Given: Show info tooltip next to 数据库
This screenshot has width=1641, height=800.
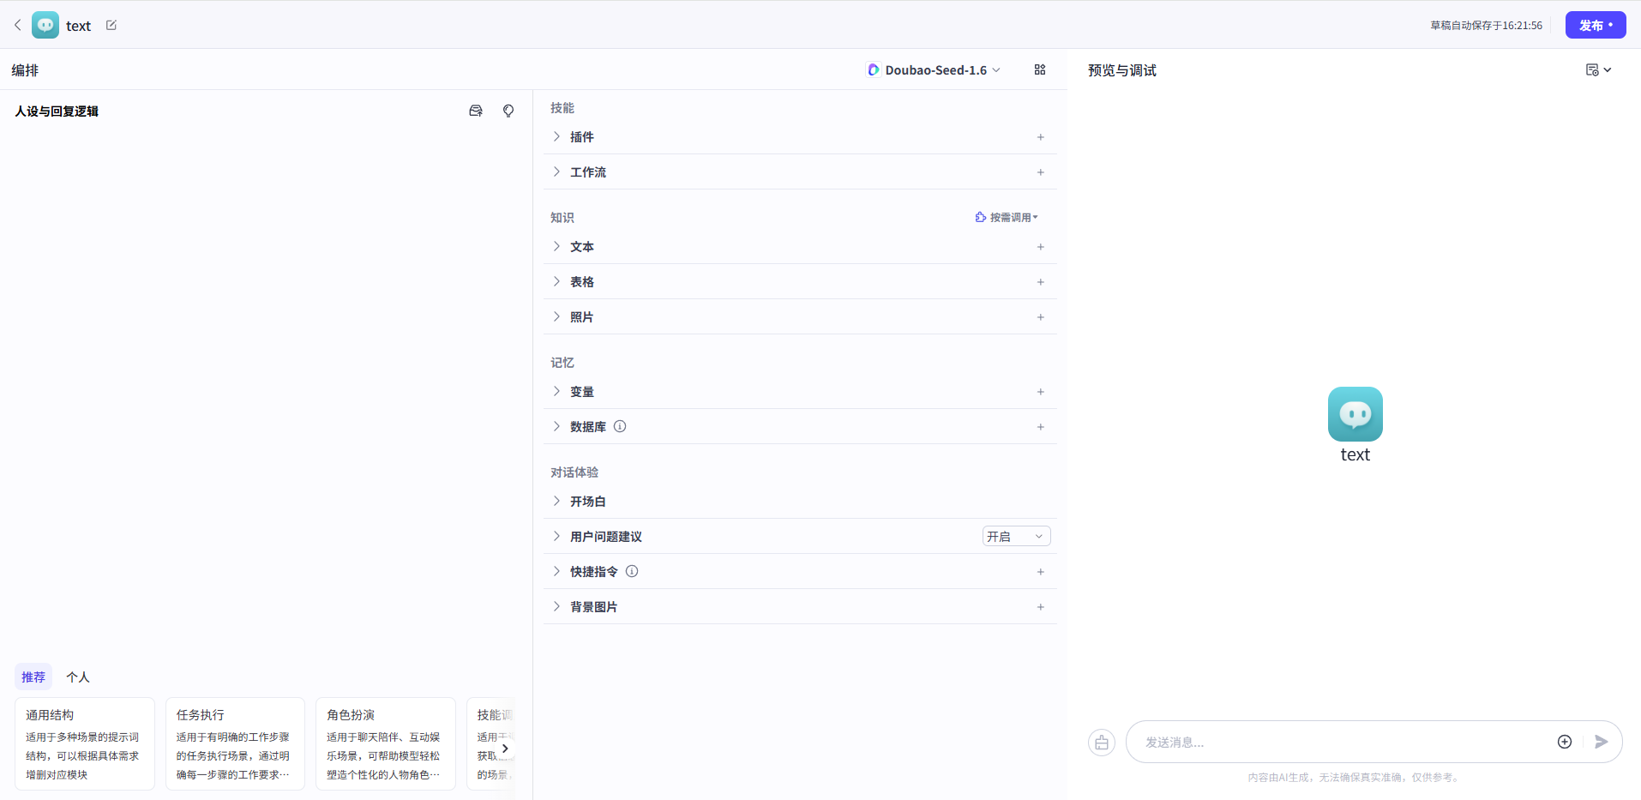Looking at the screenshot, I should point(620,426).
